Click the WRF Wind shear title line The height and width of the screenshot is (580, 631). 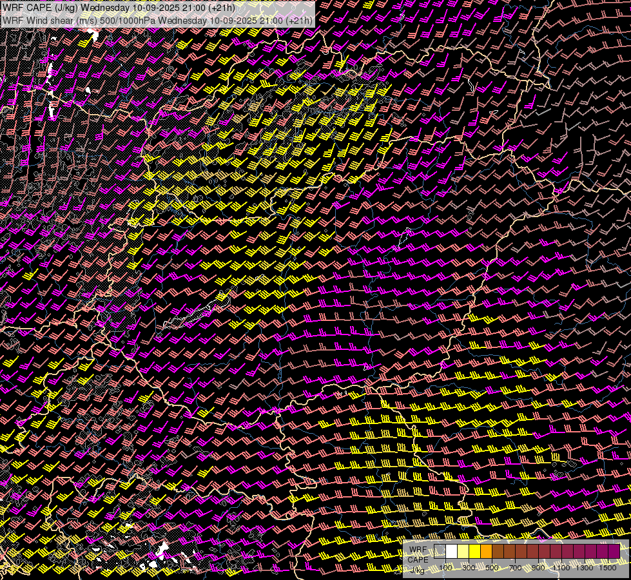(x=157, y=20)
